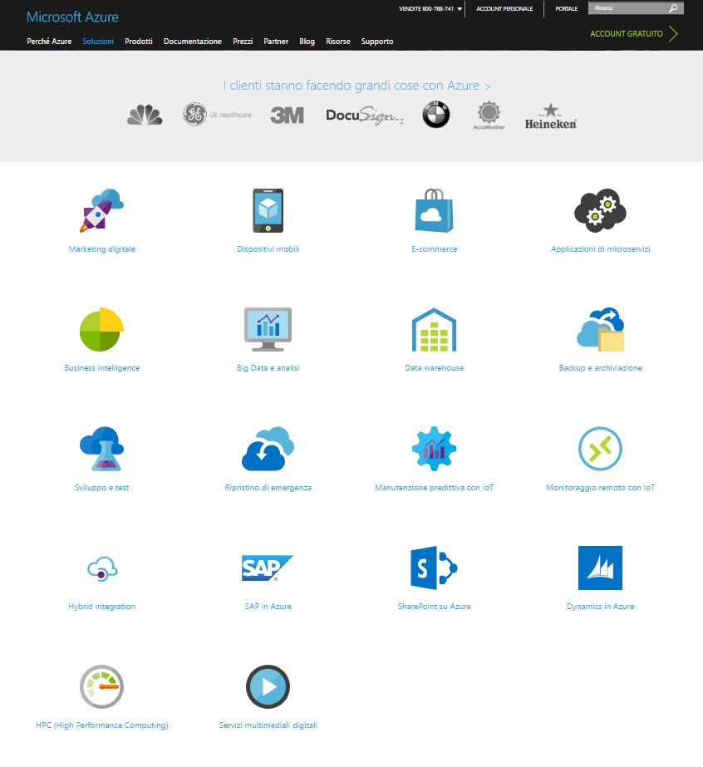Click the Servizi multimediali digitali text link
The width and height of the screenshot is (703, 767).
click(268, 725)
